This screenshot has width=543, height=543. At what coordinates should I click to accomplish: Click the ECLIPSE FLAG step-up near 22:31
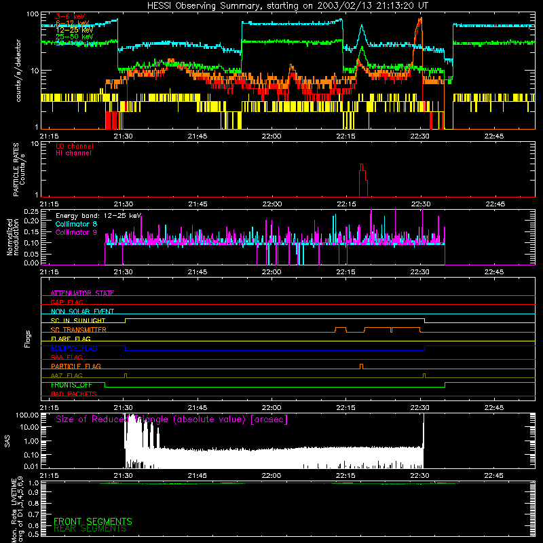[425, 348]
